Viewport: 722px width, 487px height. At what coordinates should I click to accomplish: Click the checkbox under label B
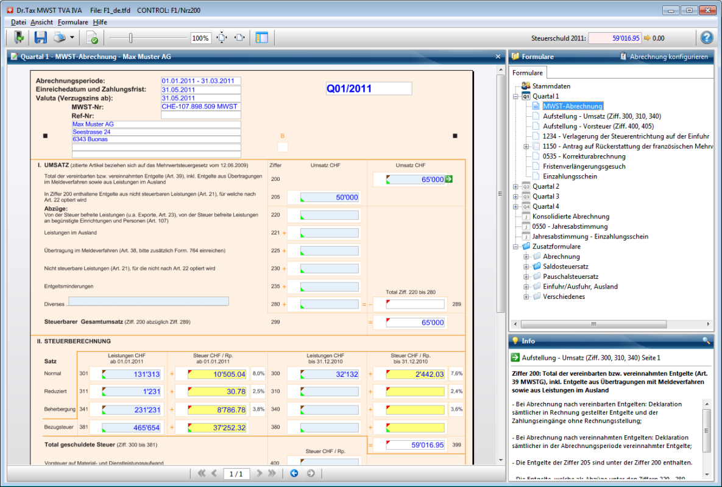pyautogui.click(x=283, y=147)
